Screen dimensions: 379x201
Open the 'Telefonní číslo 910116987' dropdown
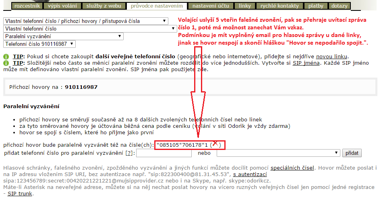click(x=39, y=44)
